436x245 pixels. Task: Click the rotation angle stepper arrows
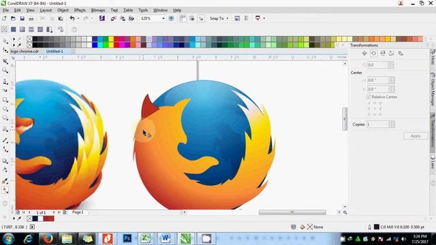click(390, 65)
